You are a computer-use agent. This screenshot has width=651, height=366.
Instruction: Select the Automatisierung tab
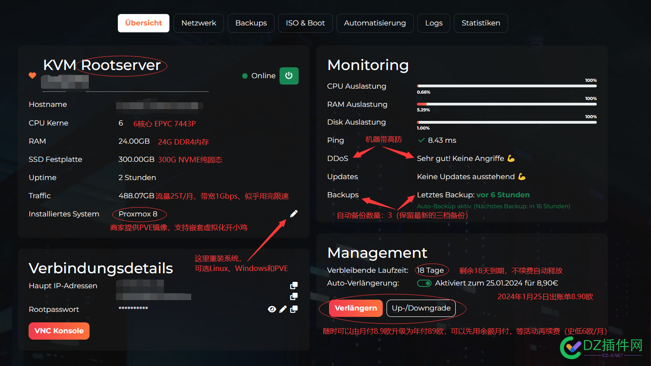(375, 23)
